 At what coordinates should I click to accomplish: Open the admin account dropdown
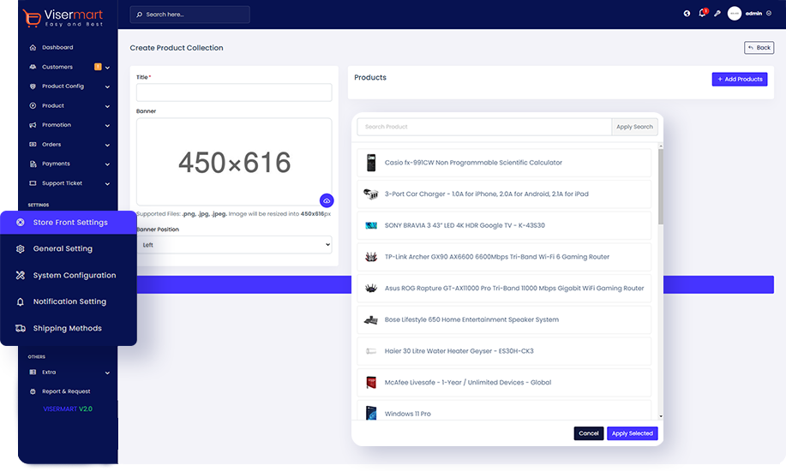click(x=769, y=14)
